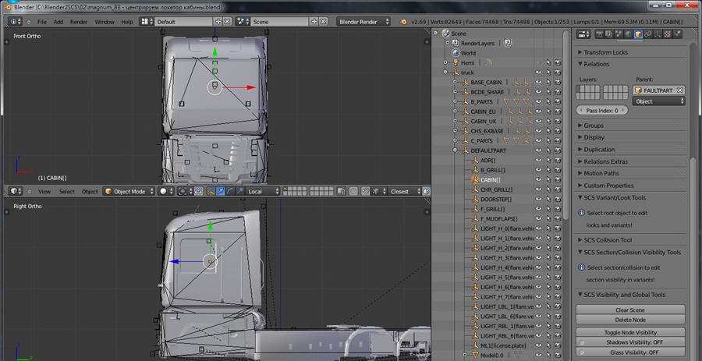Select the Object properties tab icon
702x361 pixels.
tap(638, 34)
